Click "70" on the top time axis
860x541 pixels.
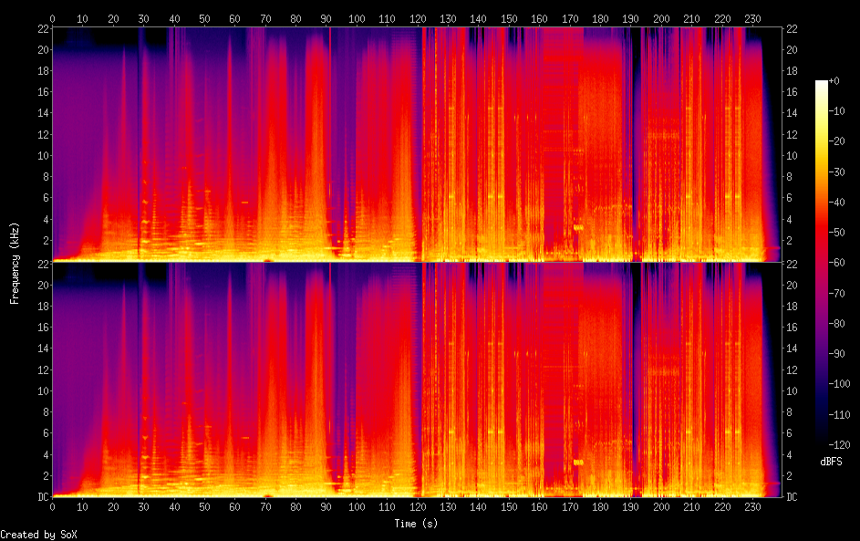[x=265, y=18]
